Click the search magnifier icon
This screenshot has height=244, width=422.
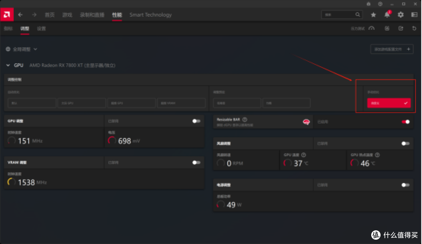click(x=358, y=14)
